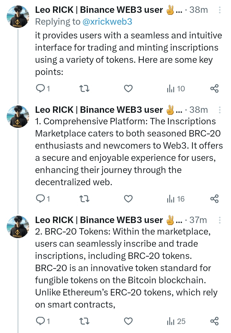Retweet the 'BRC-20 Tokens' tweet
The width and height of the screenshot is (231, 333).
click(x=84, y=321)
